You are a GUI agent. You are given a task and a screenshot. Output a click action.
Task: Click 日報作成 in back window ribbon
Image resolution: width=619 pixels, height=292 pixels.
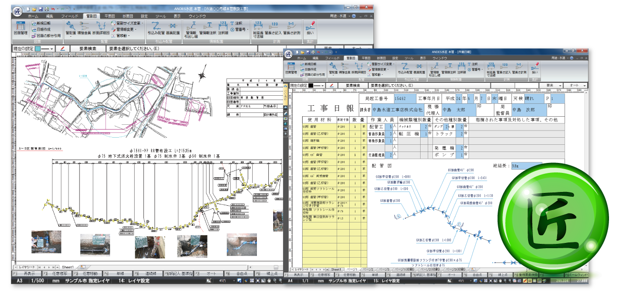(40, 29)
